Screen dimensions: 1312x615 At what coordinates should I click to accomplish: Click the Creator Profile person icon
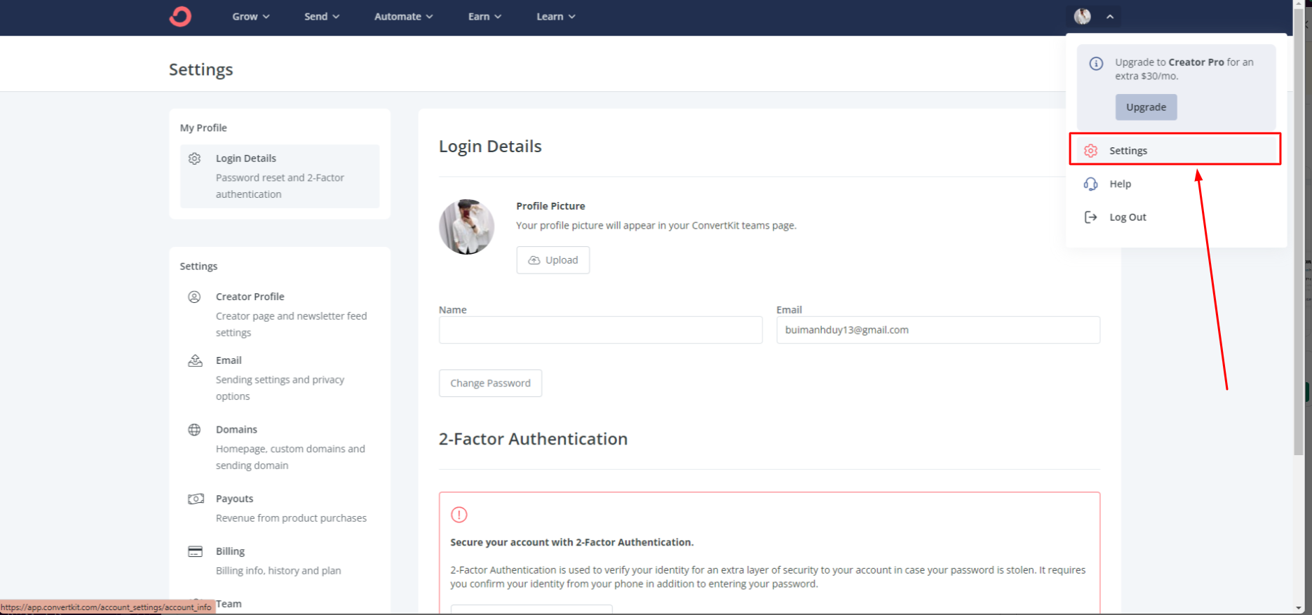tap(194, 297)
